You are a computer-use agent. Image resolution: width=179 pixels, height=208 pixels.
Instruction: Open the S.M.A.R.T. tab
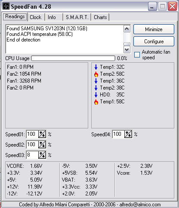tap(77, 17)
